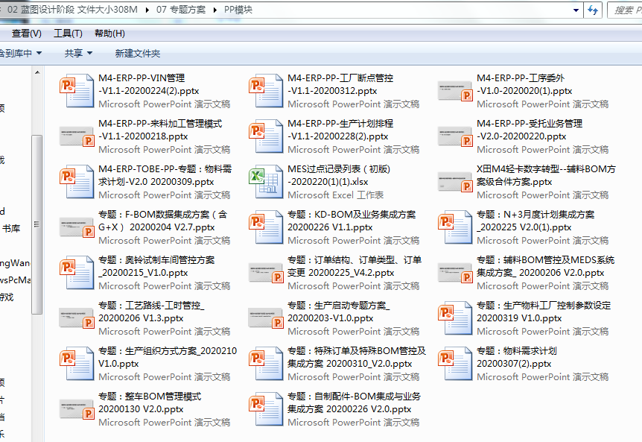Open the 帮助(H) menu
This screenshot has width=642, height=442.
pyautogui.click(x=109, y=34)
